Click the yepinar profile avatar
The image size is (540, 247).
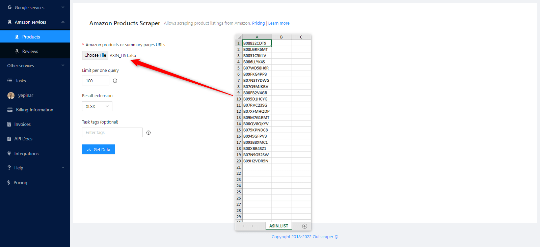click(11, 95)
